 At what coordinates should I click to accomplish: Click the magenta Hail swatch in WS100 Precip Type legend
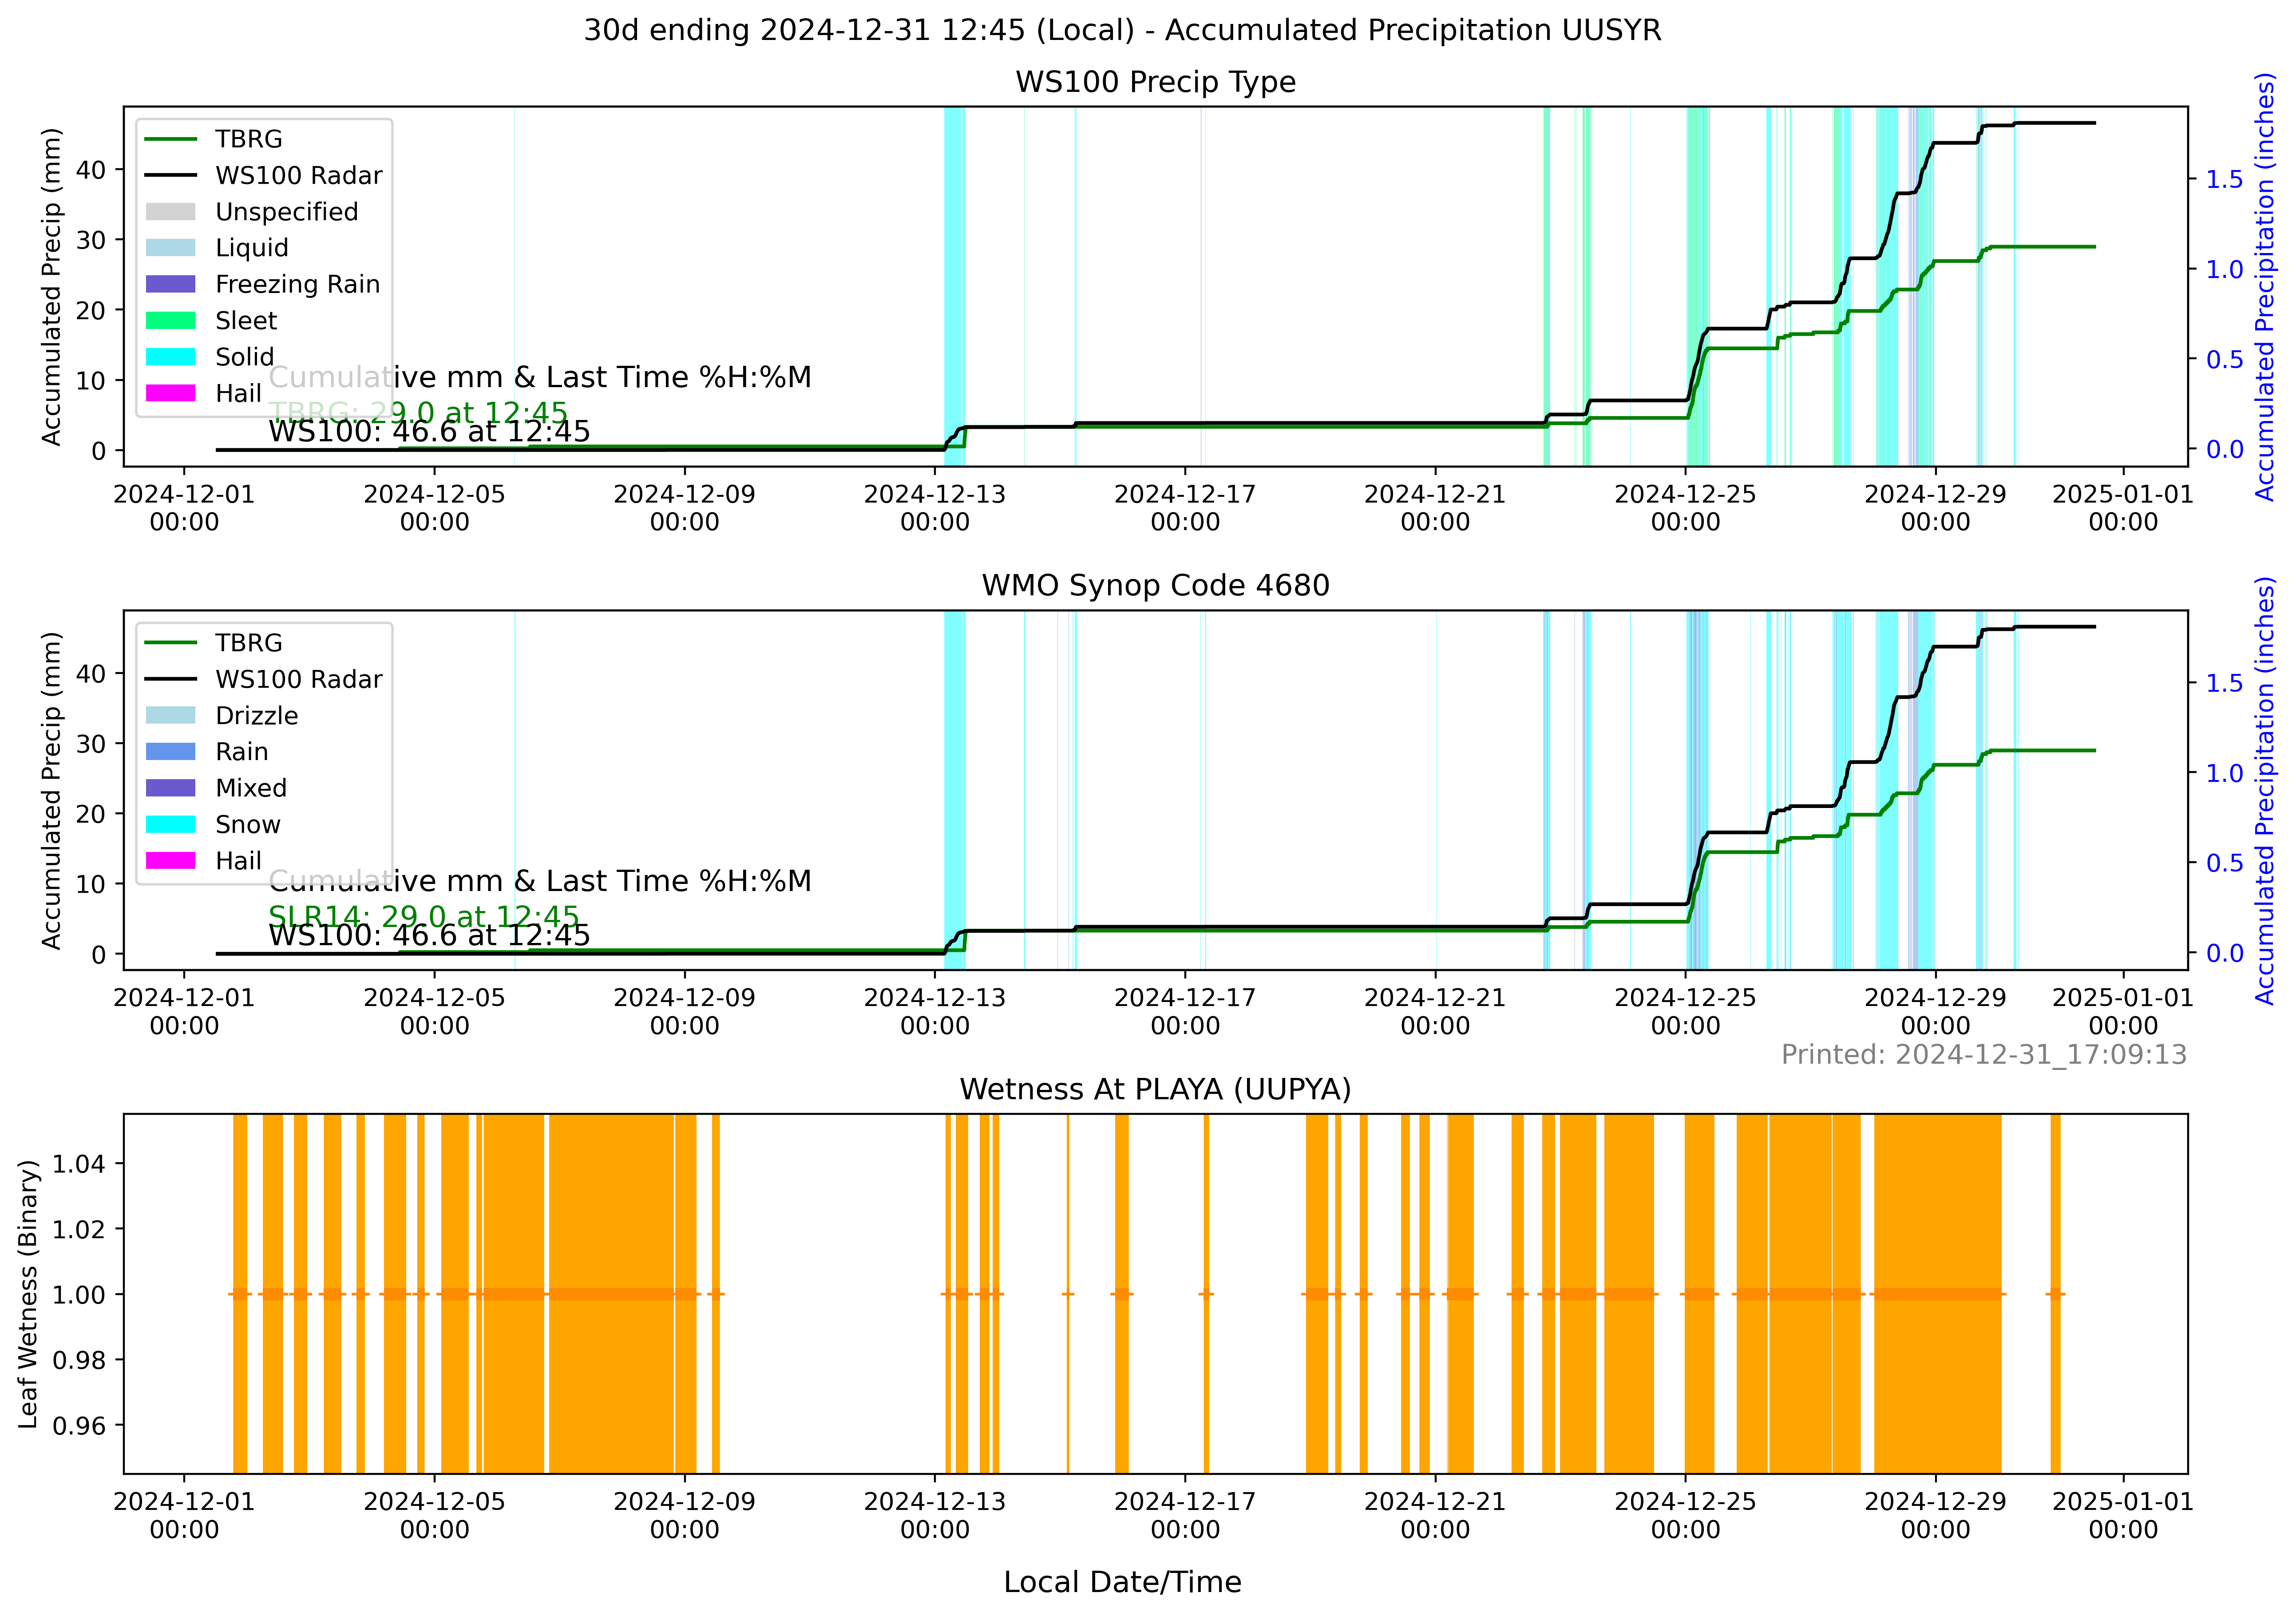tap(170, 393)
